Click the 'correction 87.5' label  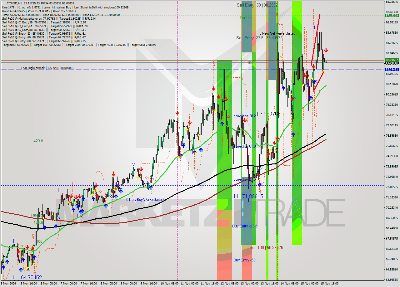pyautogui.click(x=245, y=180)
